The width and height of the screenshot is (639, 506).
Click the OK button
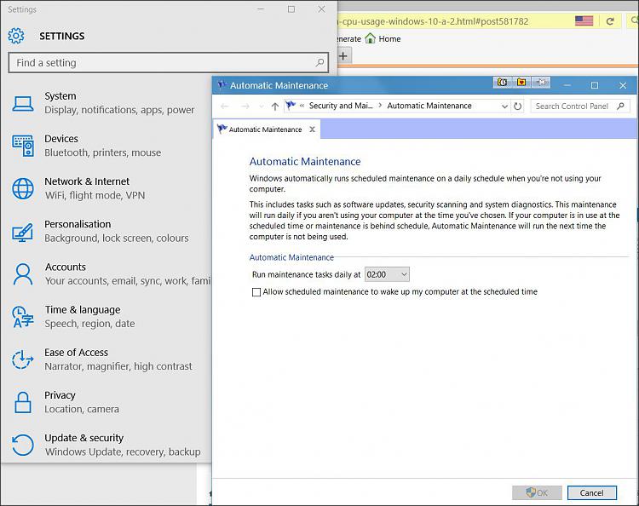537,492
